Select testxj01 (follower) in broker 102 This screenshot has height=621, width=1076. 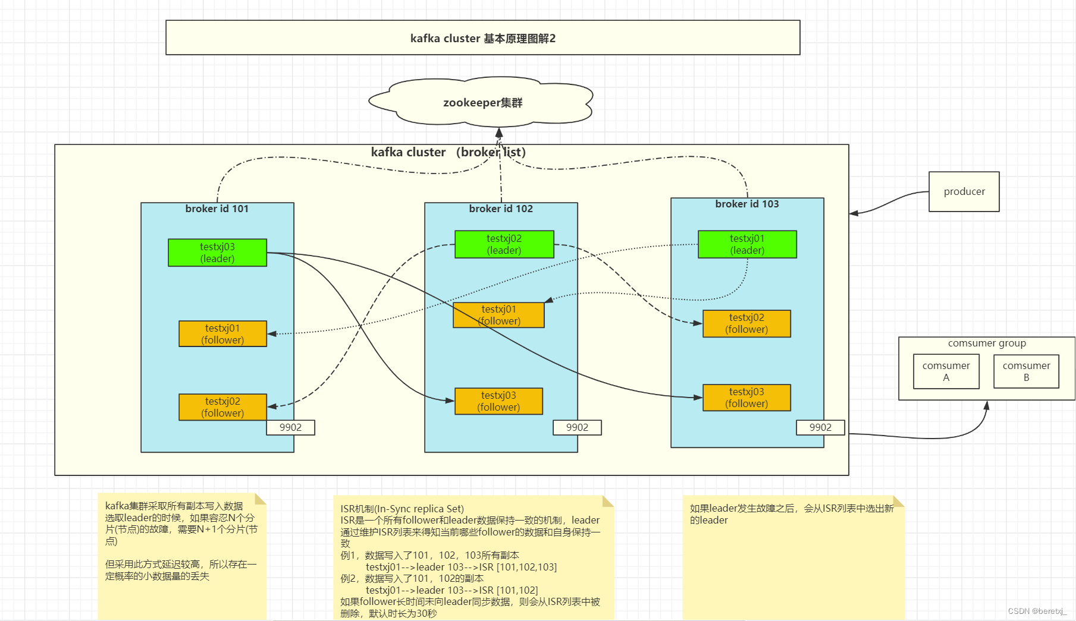pos(498,315)
